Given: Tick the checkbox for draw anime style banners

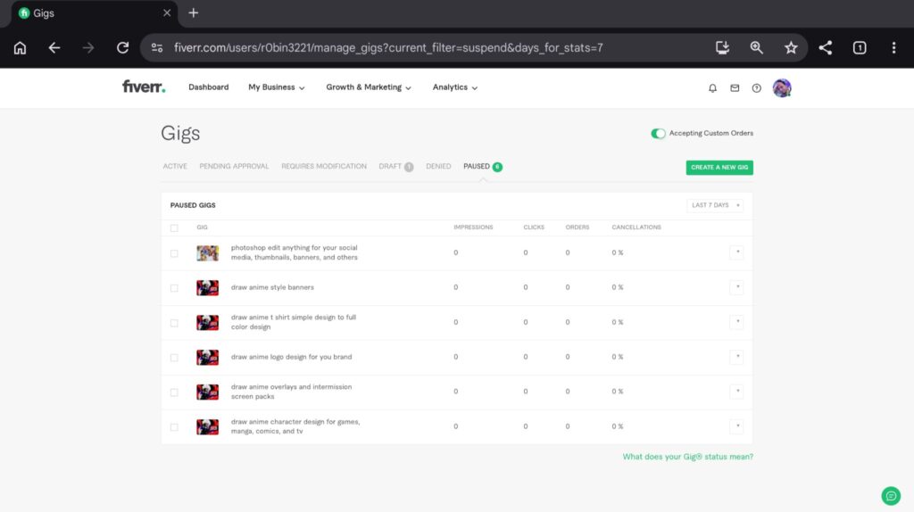Looking at the screenshot, I should pos(174,288).
